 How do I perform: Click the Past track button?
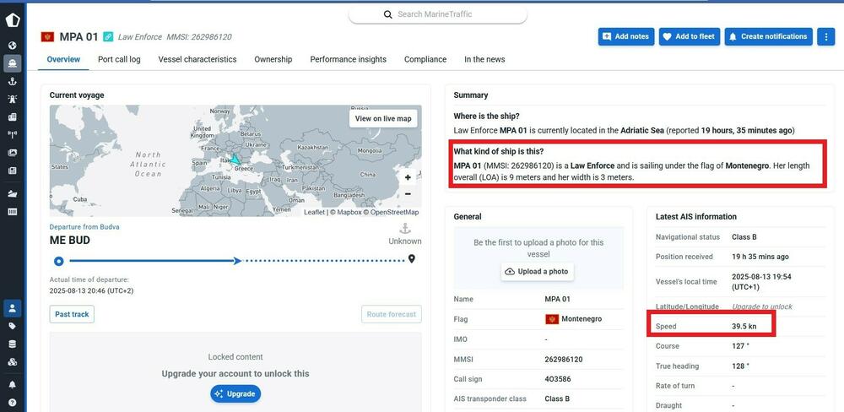pos(72,314)
